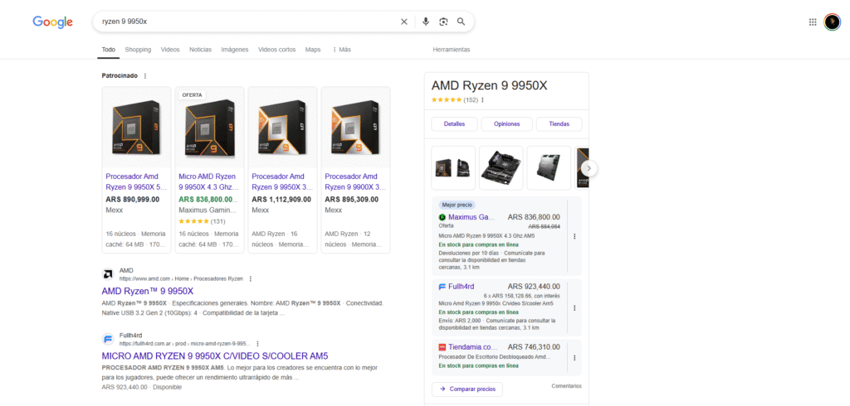Open options menu next to Patrocinado
Screen dimensions: 850x406
point(145,76)
